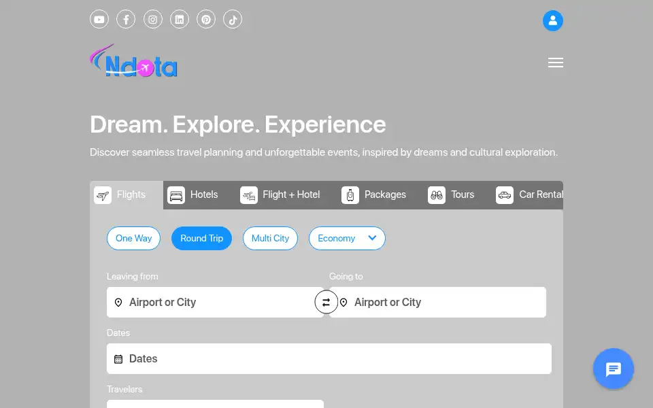Open the Pinterest social link
This screenshot has height=408, width=653.
[206, 20]
